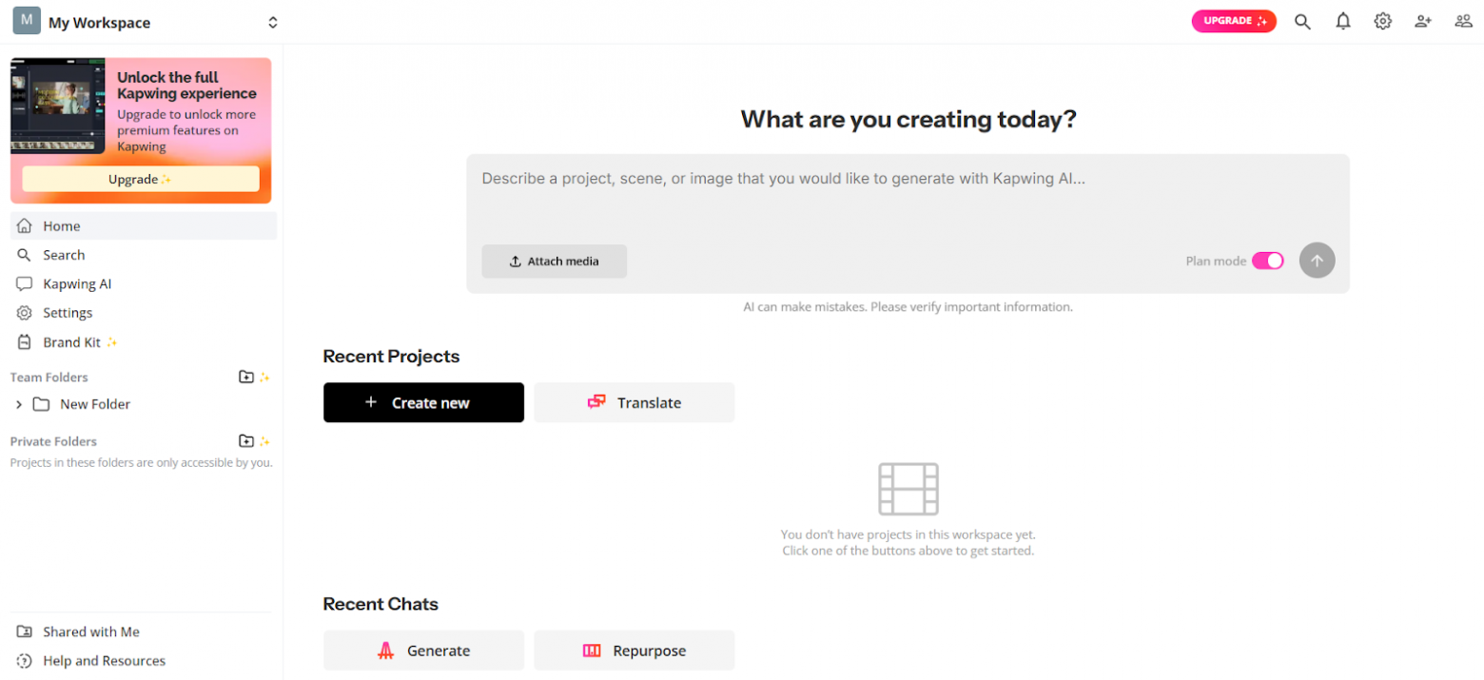Screen dimensions: 1484x680
Task: Click the empty projects film icon
Action: (908, 489)
